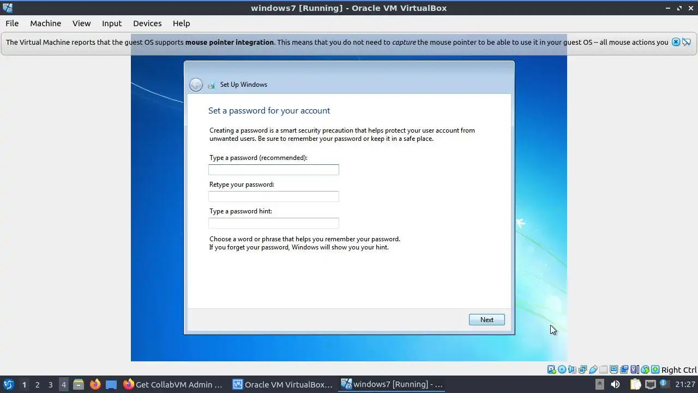Click the removable media eject tray icon
The height and width of the screenshot is (393, 698).
click(600, 384)
